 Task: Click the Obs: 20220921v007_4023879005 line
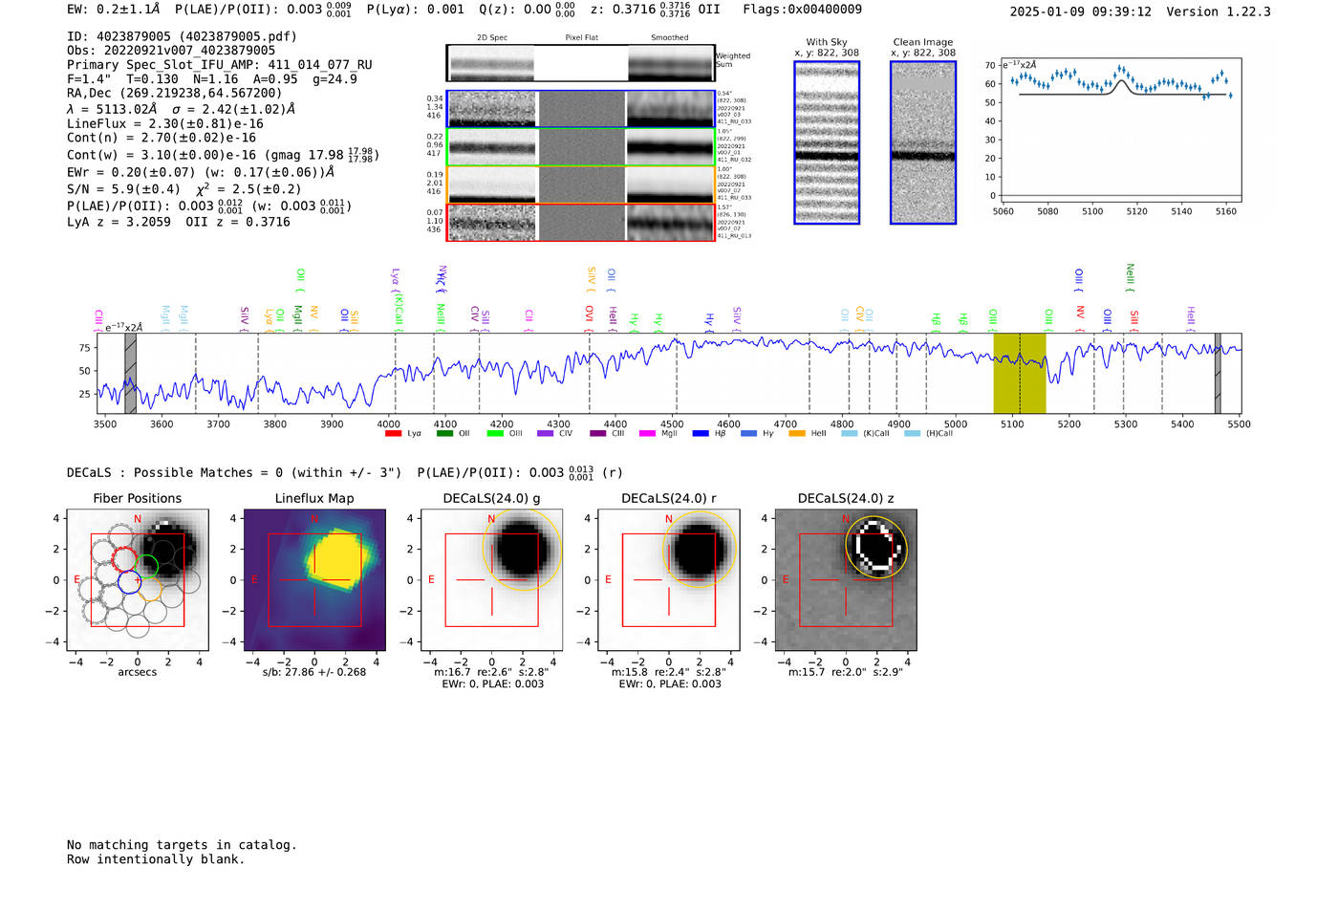(x=171, y=51)
